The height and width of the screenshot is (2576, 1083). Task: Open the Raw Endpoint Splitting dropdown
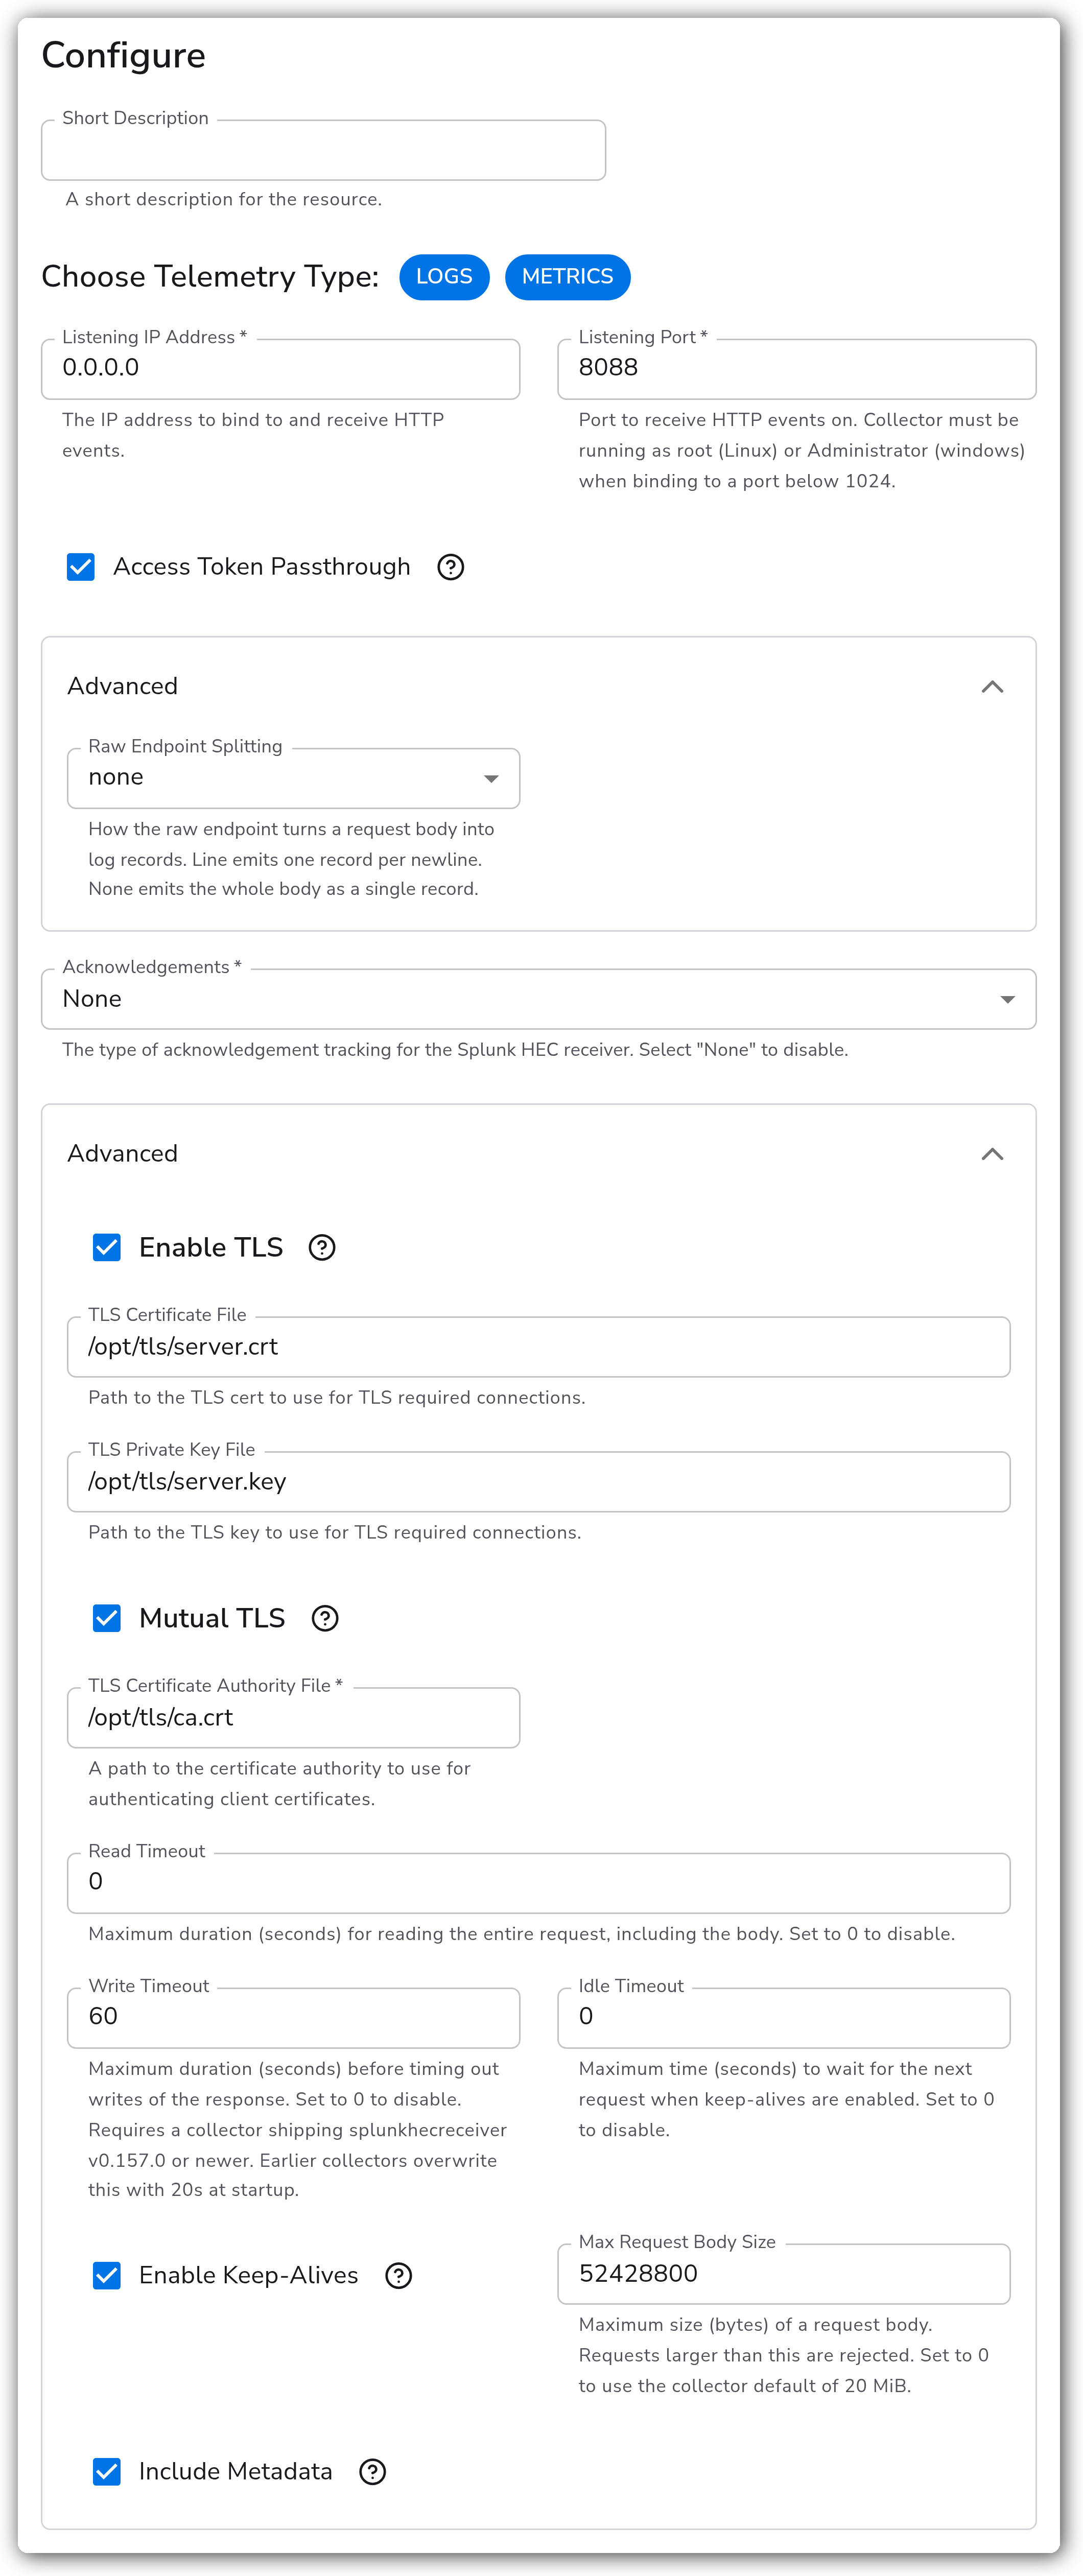pyautogui.click(x=293, y=778)
